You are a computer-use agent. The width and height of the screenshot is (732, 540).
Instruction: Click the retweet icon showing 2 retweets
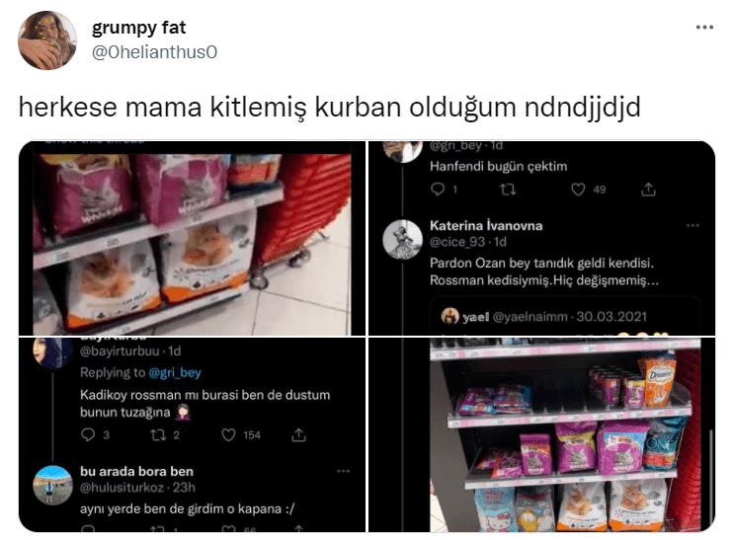[x=158, y=435]
